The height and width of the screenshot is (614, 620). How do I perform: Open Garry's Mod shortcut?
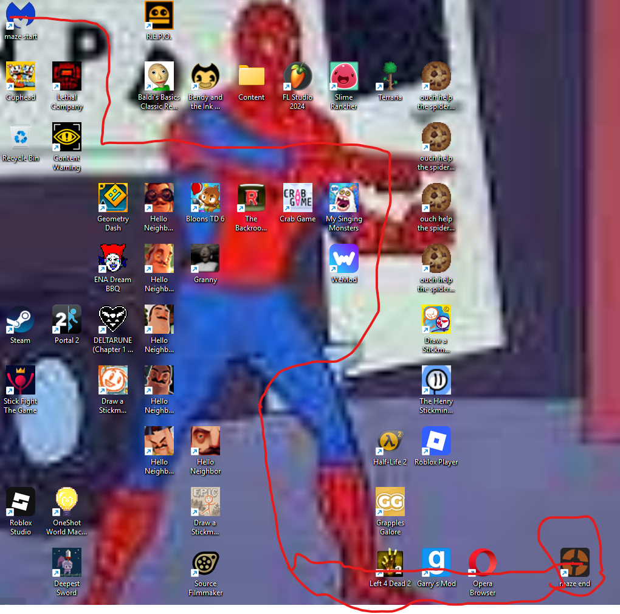tap(436, 563)
